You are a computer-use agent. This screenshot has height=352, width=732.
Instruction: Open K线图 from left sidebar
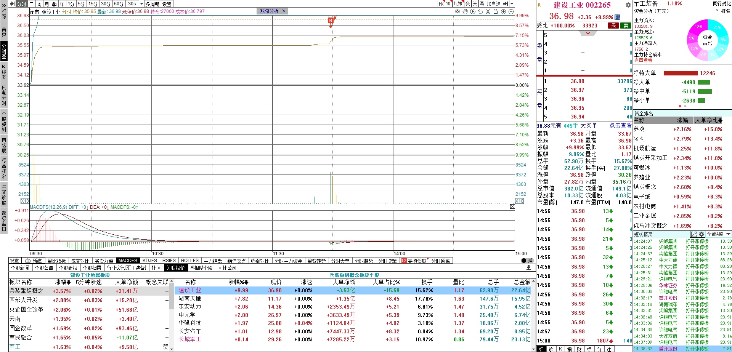tap(4, 72)
